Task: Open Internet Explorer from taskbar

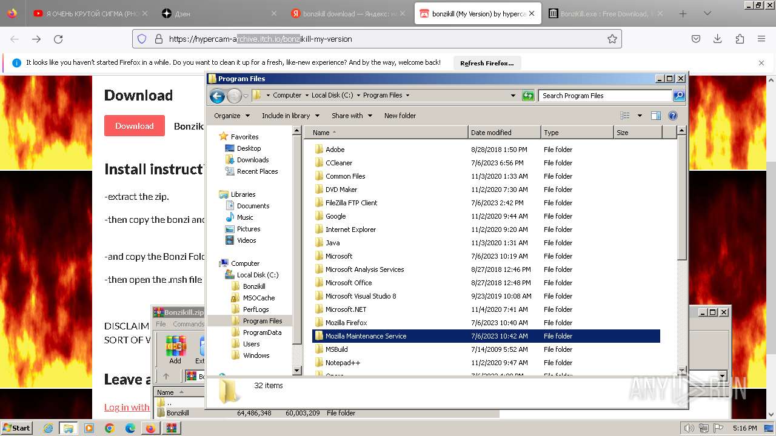Action: click(x=48, y=428)
